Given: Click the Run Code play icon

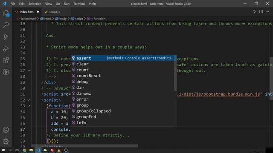Looking at the screenshot, I should pos(254,11).
